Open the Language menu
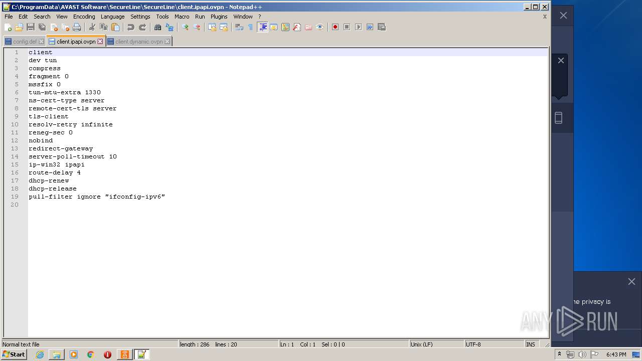This screenshot has width=642, height=361. pyautogui.click(x=112, y=17)
